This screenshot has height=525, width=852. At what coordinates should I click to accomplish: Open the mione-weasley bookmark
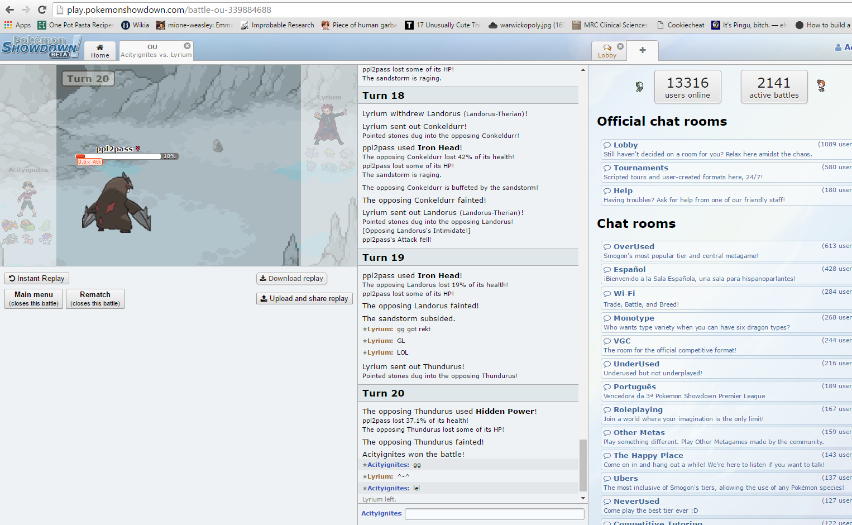(x=194, y=25)
